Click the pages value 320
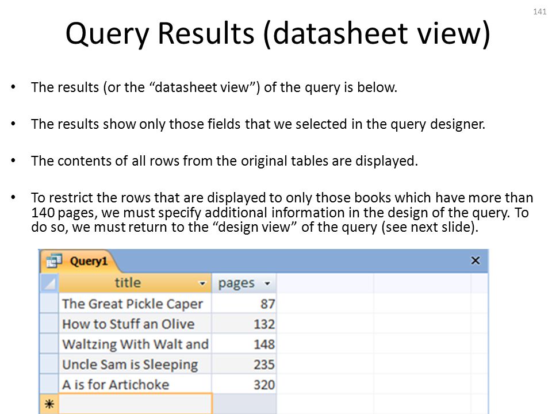This screenshot has width=552, height=414. tap(244, 384)
